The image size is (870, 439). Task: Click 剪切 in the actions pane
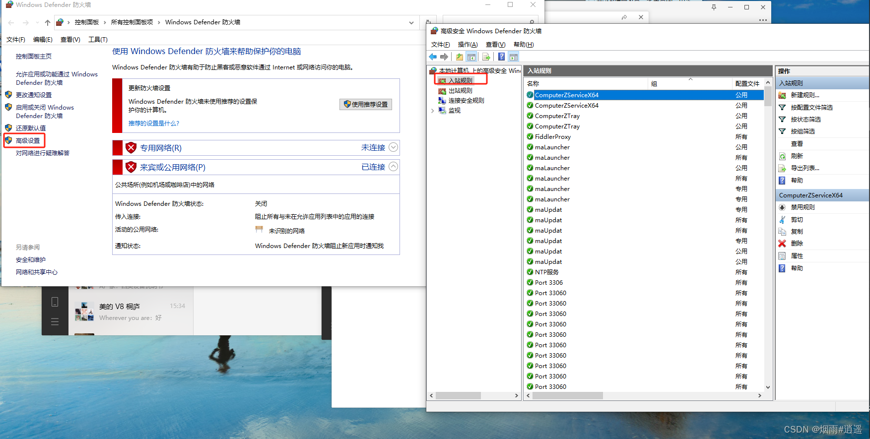pos(797,220)
